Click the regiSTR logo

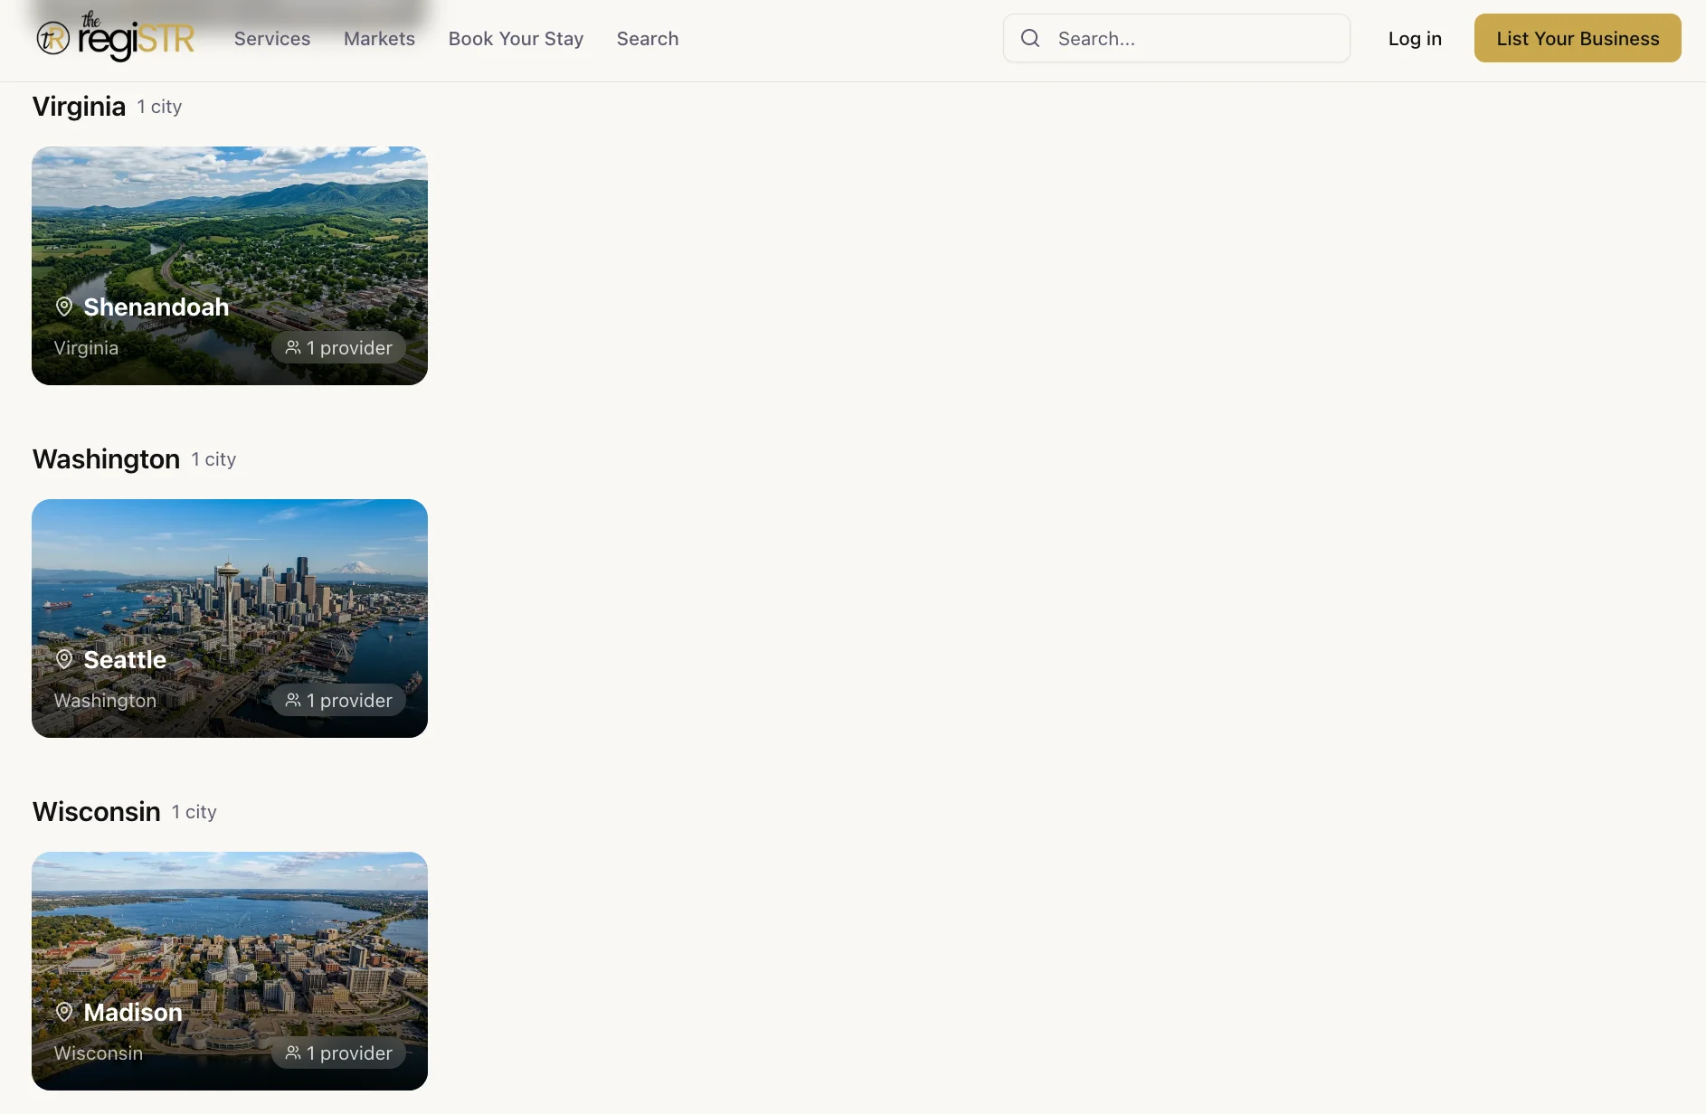point(115,37)
